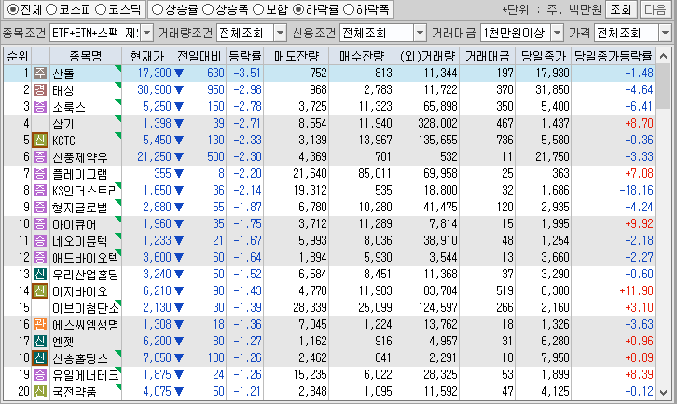Choose the 보합 radio option
This screenshot has width=677, height=404.
pos(257,9)
